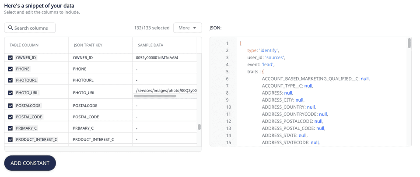
Task: Open the More dropdown menu
Action: point(187,28)
